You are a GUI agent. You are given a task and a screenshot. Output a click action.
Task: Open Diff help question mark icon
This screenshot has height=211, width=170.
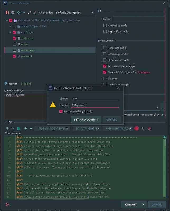click(x=149, y=128)
